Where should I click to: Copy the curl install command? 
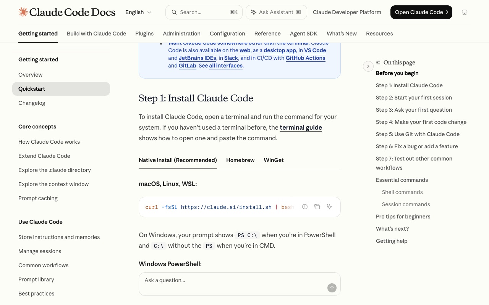tap(317, 207)
